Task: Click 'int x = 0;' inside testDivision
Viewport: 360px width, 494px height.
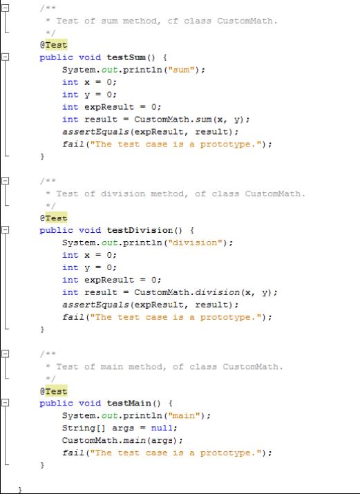Action: tap(89, 255)
